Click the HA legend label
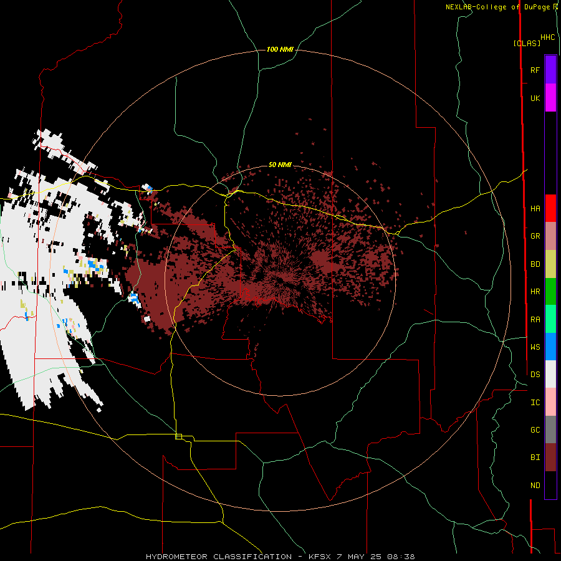Viewport: 561px width, 561px height. point(535,208)
